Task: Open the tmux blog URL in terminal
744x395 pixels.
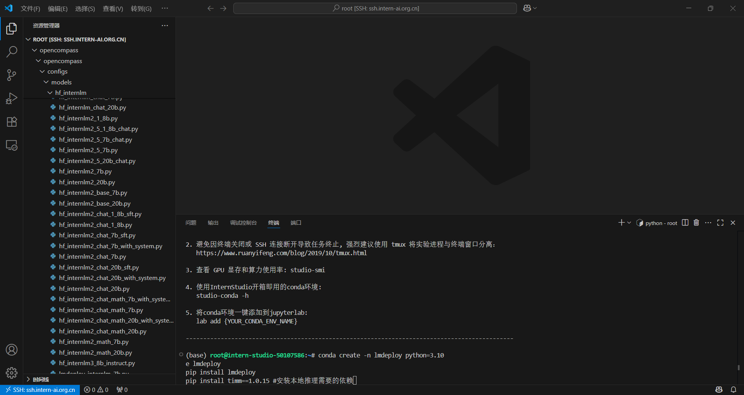Action: (x=281, y=253)
